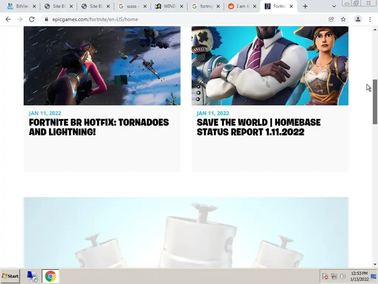Open a new tab with plus button
This screenshot has width=378, height=284.
[305, 6]
